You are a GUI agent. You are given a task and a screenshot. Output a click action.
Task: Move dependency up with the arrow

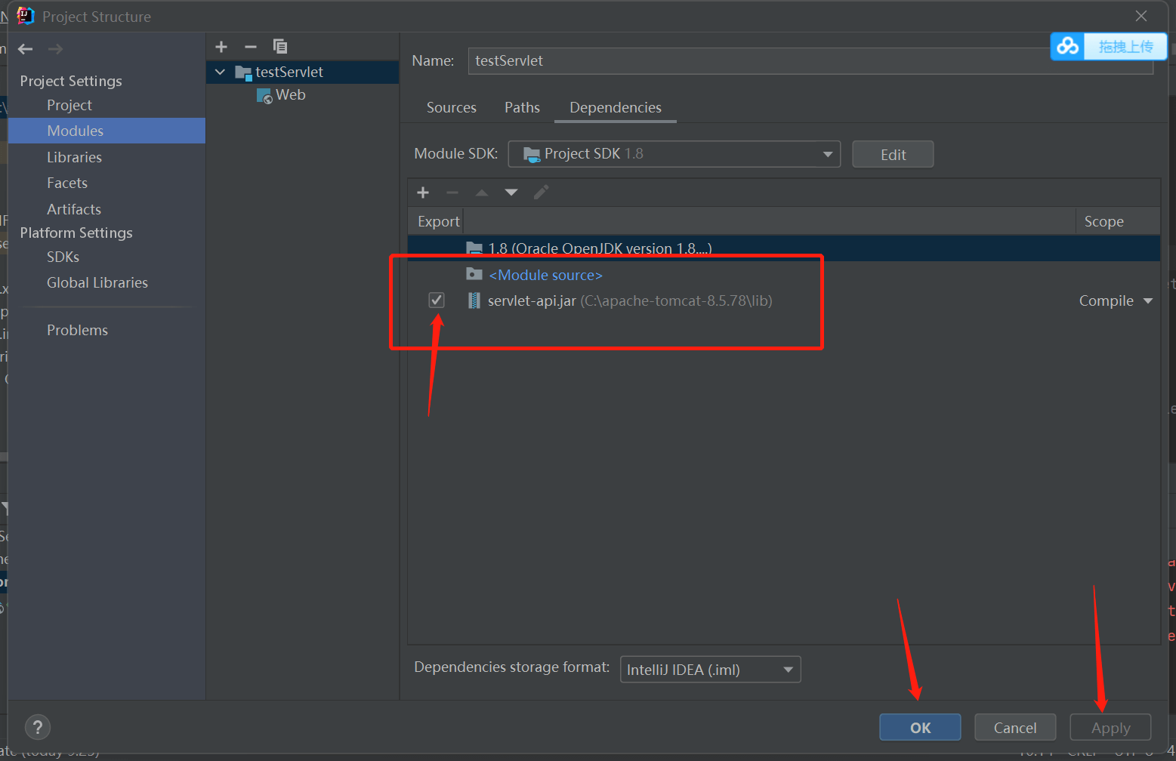click(x=482, y=193)
